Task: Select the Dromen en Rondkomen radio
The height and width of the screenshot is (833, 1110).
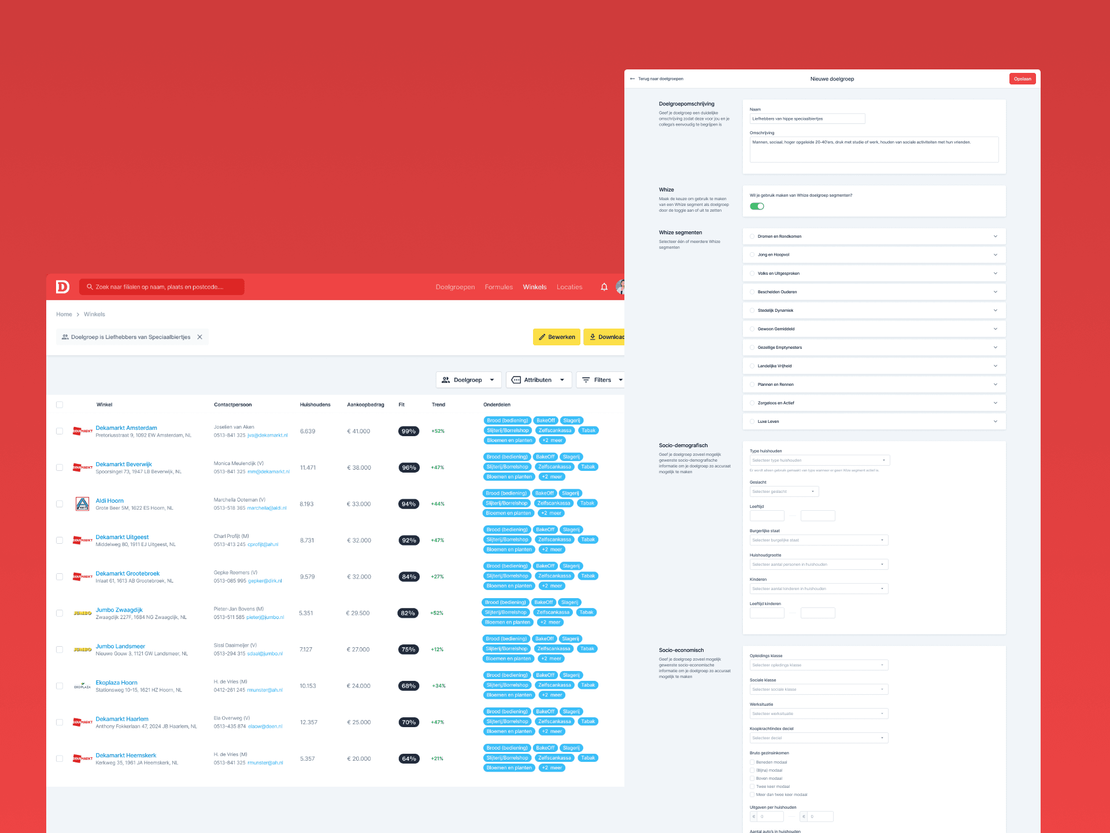Action: tap(752, 237)
